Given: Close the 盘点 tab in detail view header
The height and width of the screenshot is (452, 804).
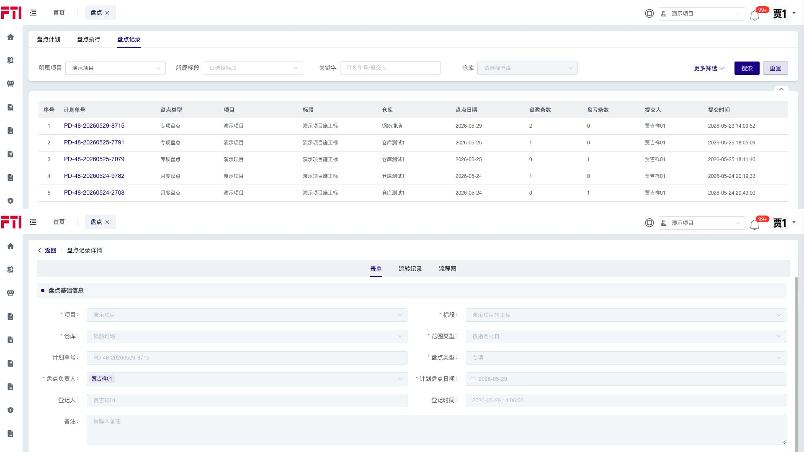Looking at the screenshot, I should pyautogui.click(x=107, y=222).
